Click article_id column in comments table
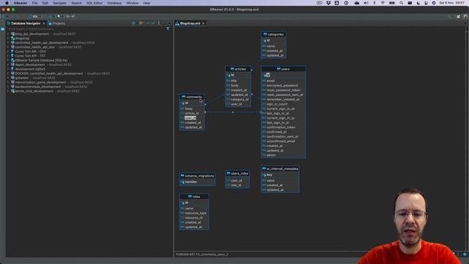The height and width of the screenshot is (264, 469). [192, 114]
